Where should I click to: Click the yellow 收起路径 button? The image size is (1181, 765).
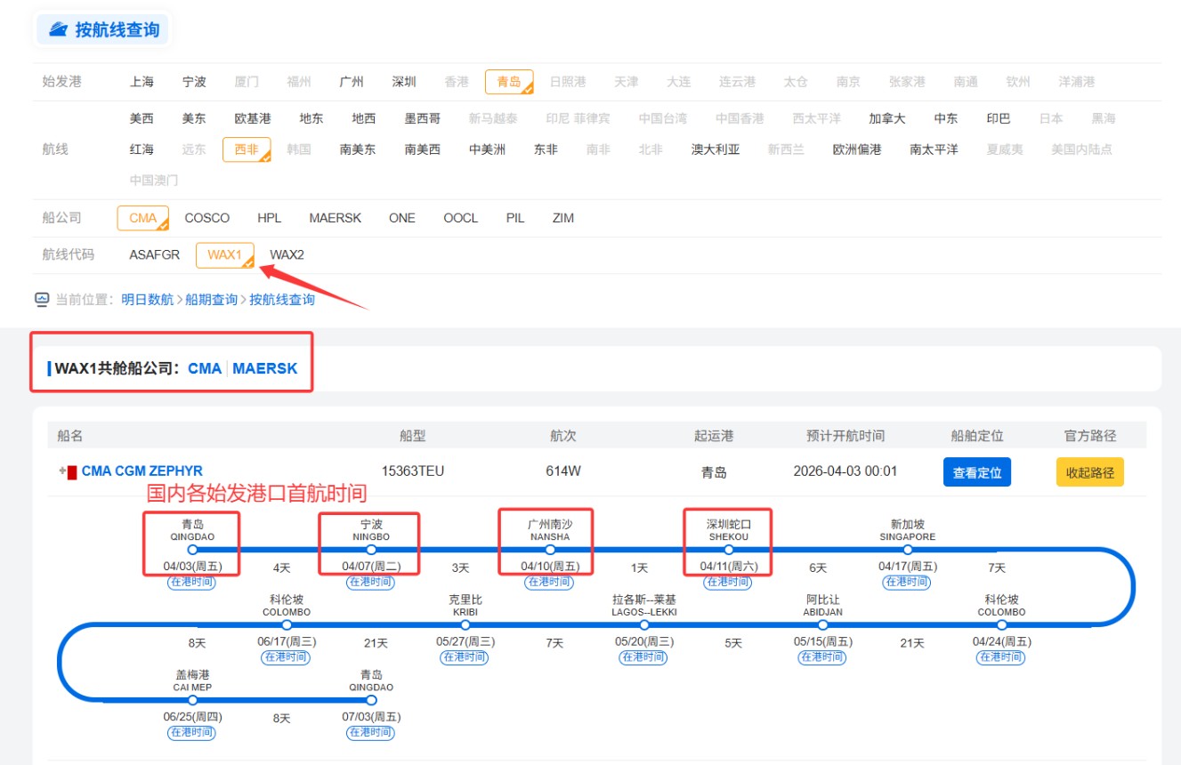[x=1089, y=472]
